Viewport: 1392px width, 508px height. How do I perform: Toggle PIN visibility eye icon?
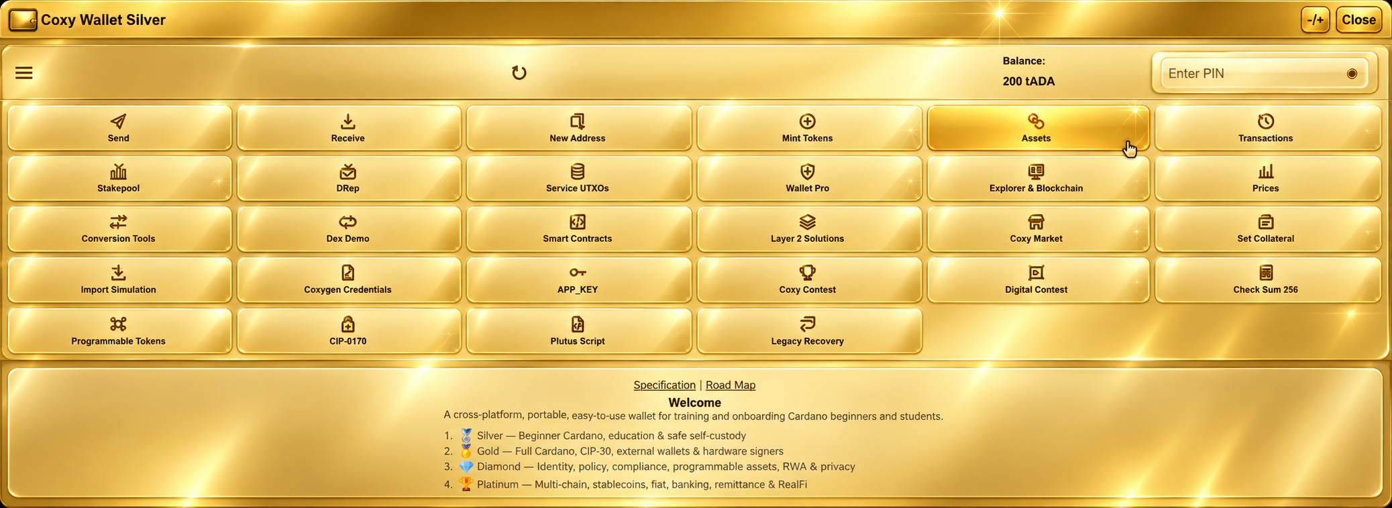point(1352,74)
